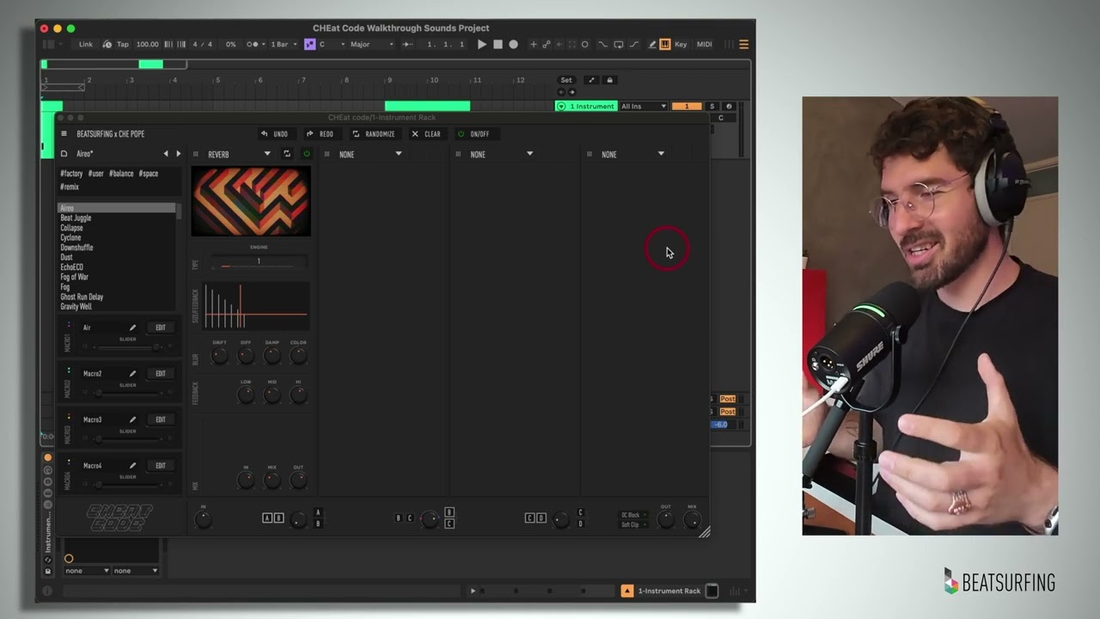Click the Link button in Ableton

pyautogui.click(x=86, y=45)
